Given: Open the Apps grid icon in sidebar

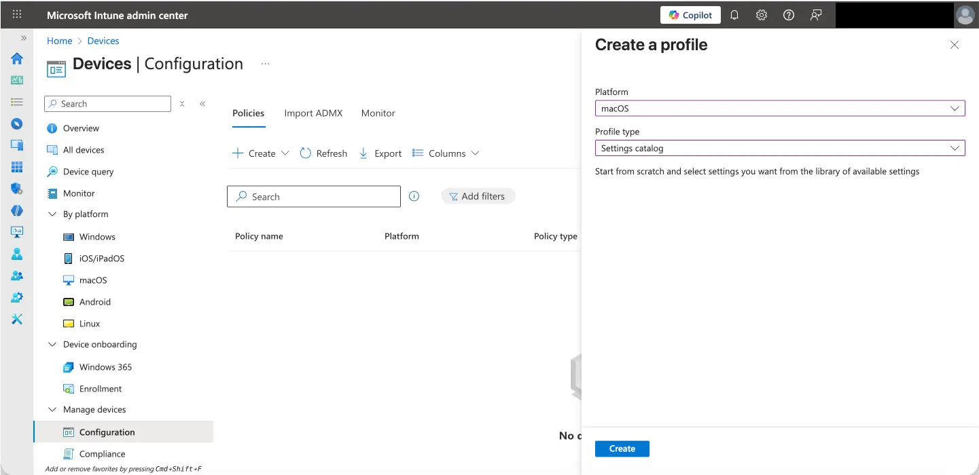Looking at the screenshot, I should (x=16, y=166).
